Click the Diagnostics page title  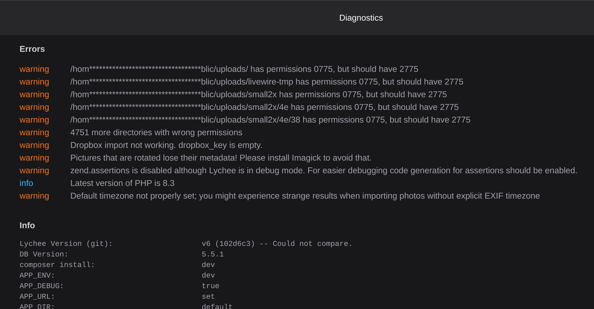361,18
